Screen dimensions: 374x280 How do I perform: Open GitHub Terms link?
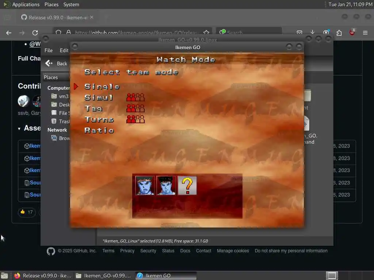tap(108, 251)
